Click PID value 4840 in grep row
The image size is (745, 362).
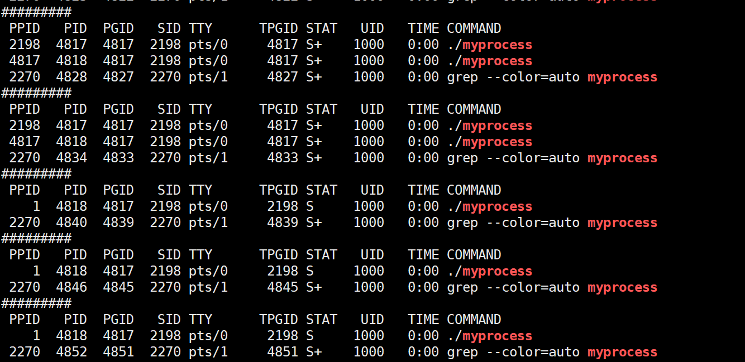coord(71,223)
